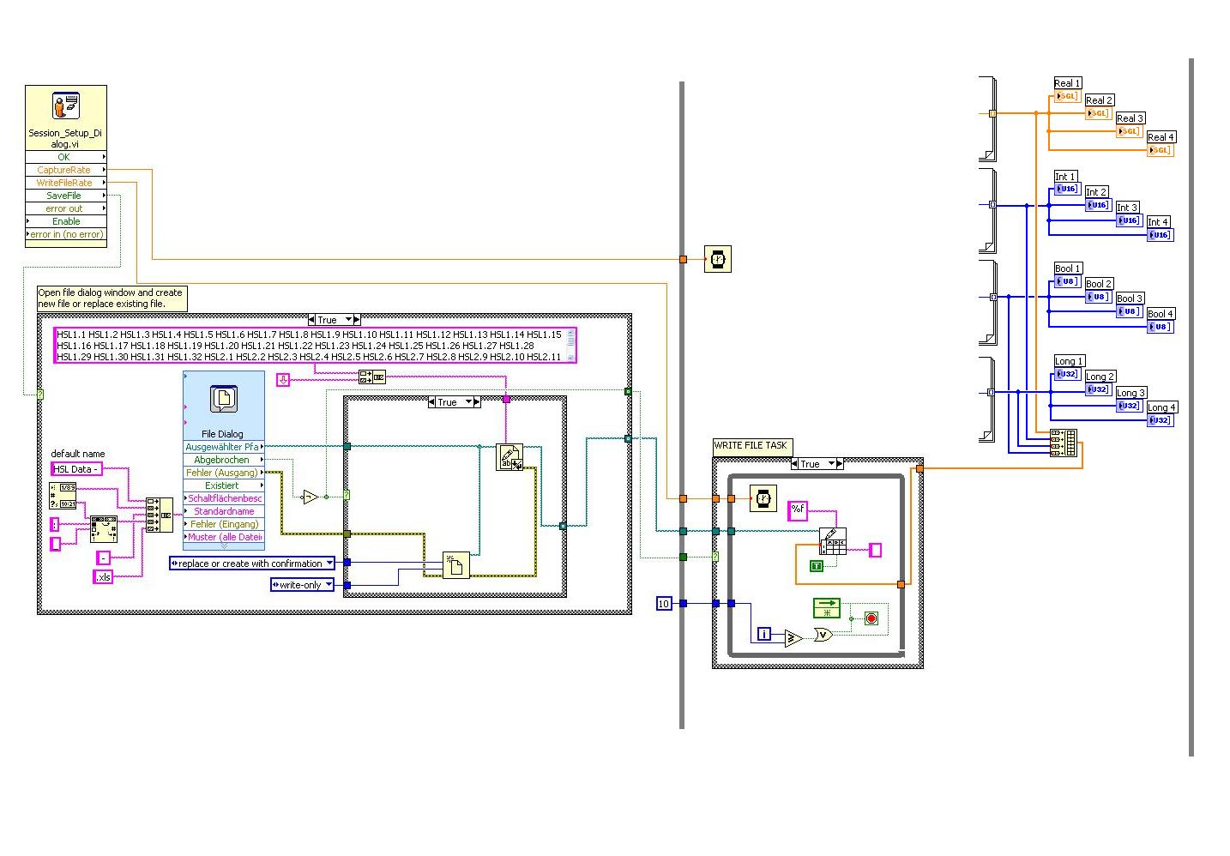Select the tab string constant above the inner case

coord(283,379)
